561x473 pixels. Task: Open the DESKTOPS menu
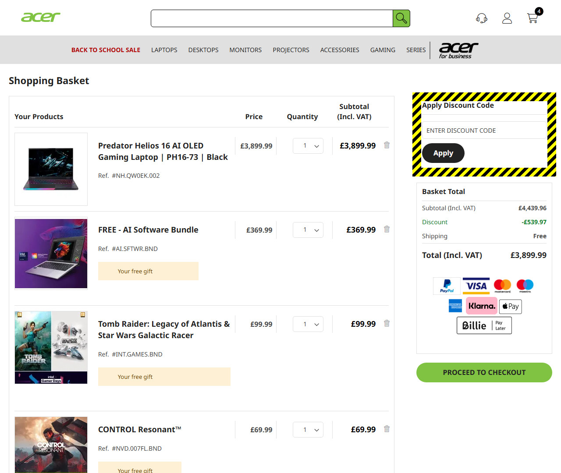click(x=203, y=50)
